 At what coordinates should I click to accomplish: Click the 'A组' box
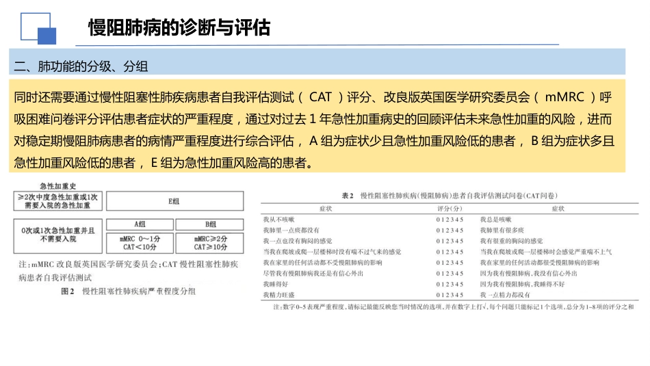140,224
